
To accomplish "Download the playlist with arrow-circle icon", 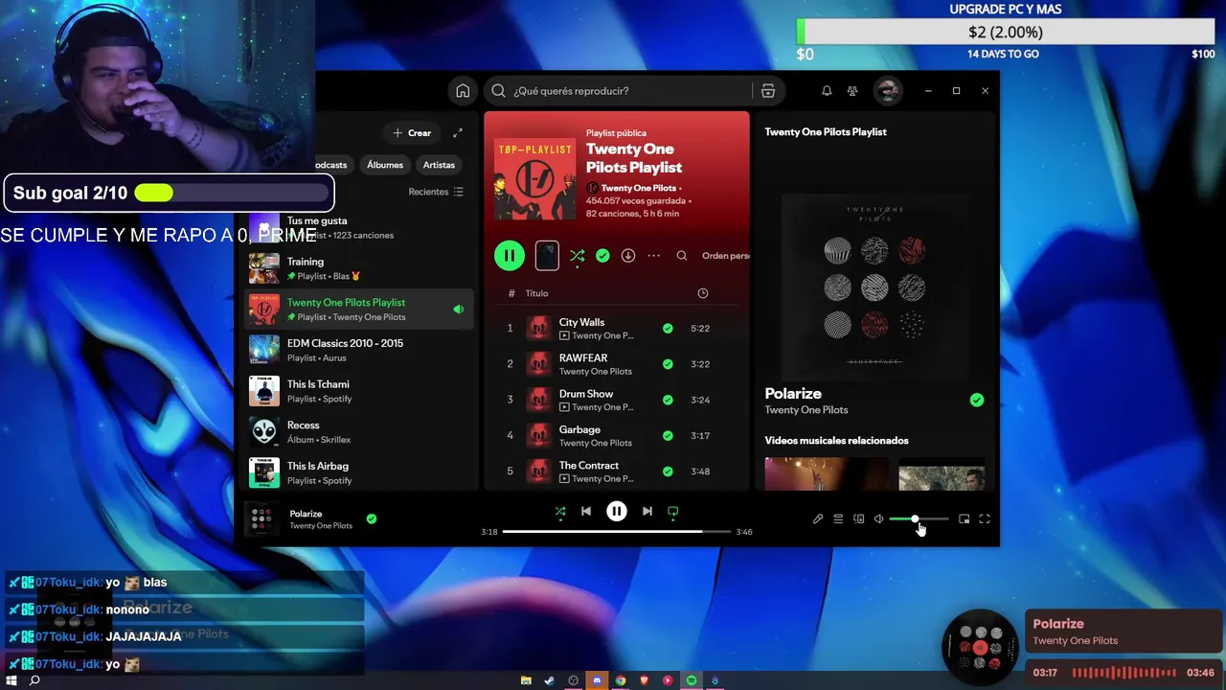I will click(628, 256).
